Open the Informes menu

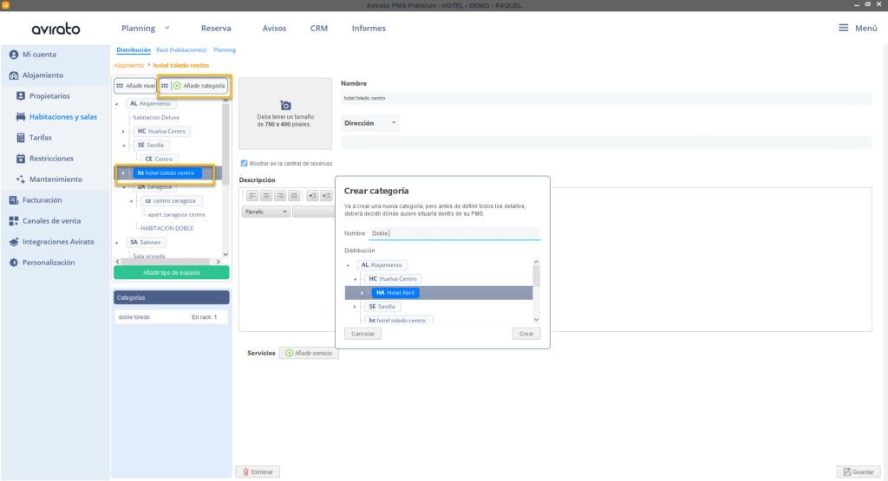(369, 29)
